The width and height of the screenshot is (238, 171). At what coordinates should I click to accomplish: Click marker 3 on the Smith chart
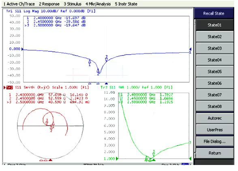[47, 123]
